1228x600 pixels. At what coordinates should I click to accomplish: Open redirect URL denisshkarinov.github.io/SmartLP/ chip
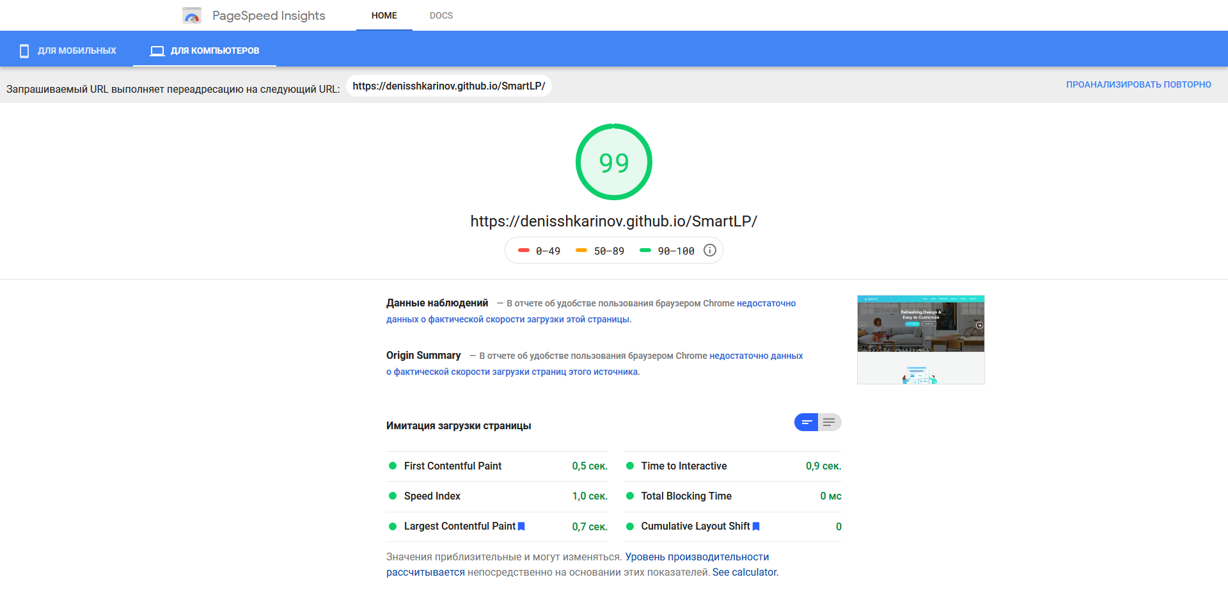coord(449,86)
